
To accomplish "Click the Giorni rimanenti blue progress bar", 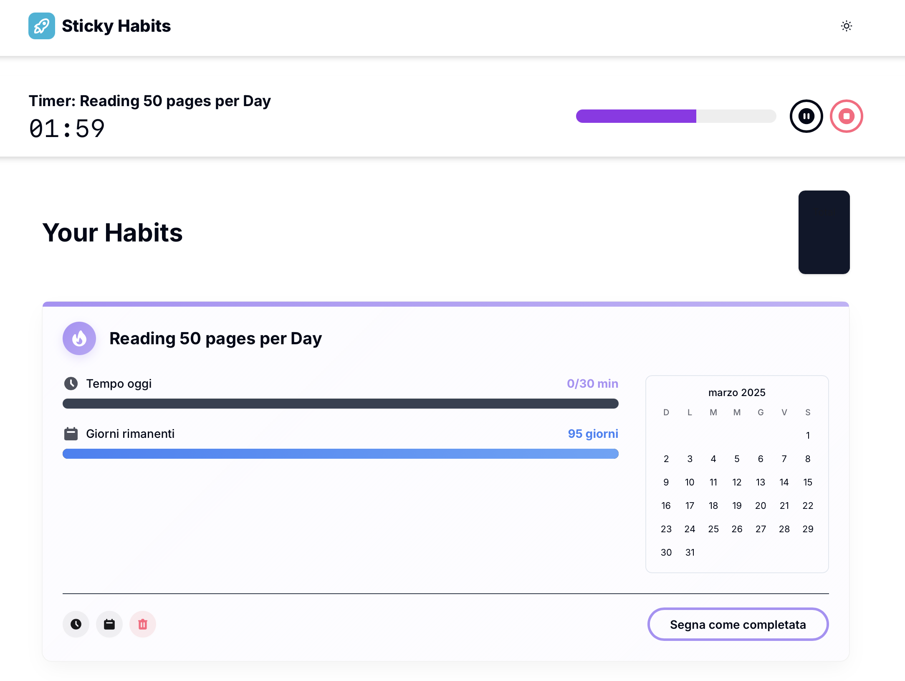I will tap(340, 454).
